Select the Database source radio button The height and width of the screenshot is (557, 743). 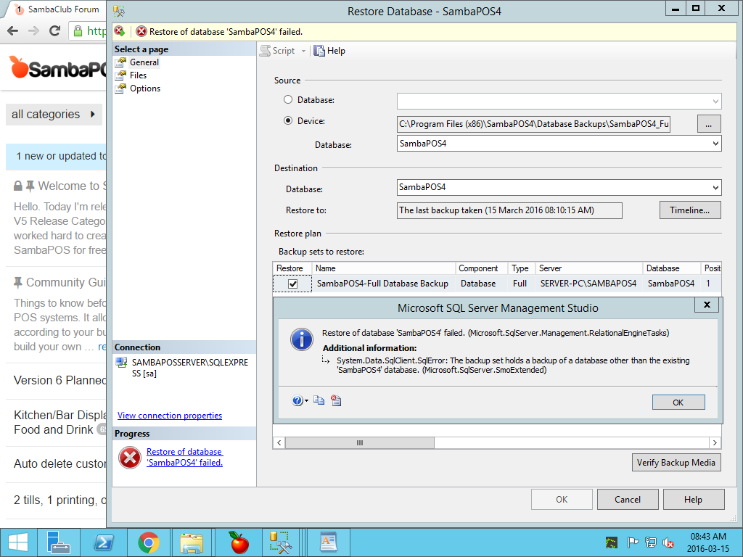tap(288, 99)
